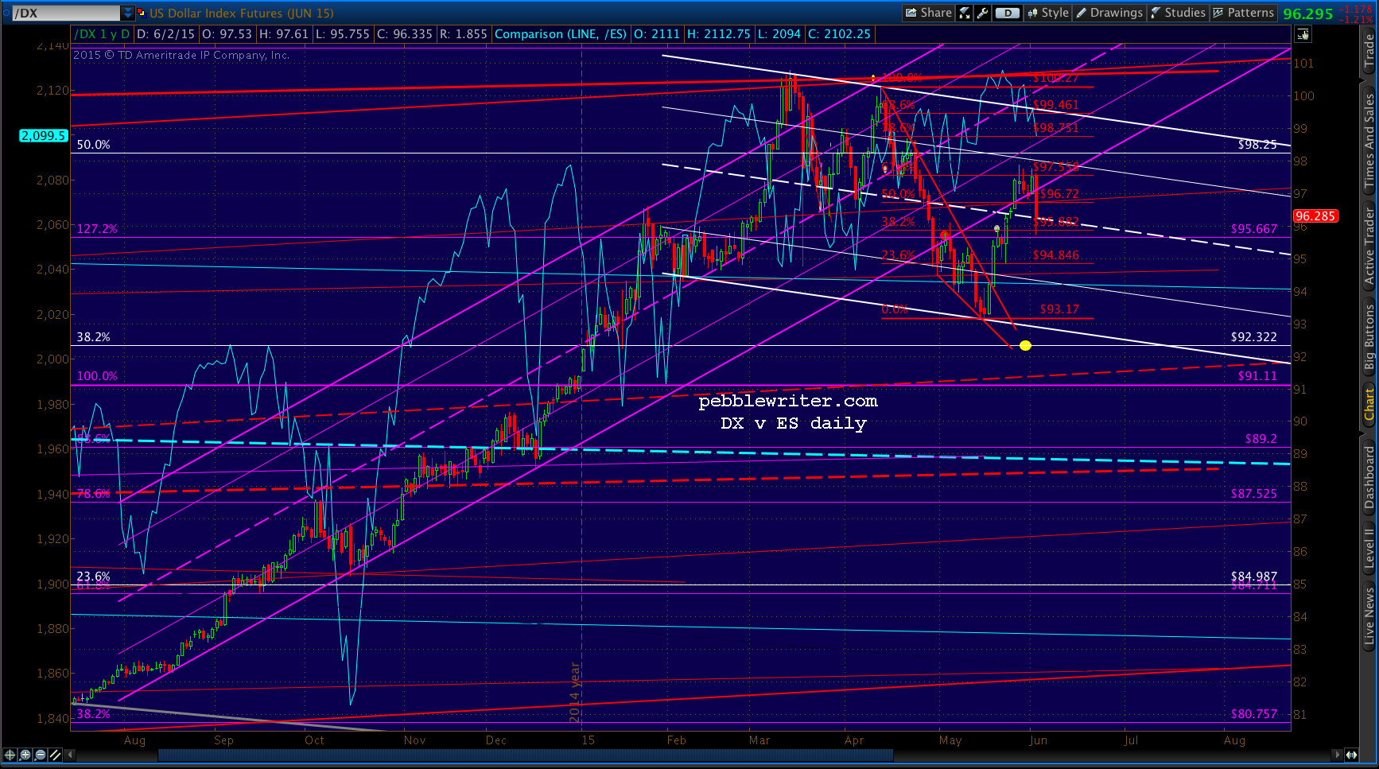Click the expansion area arrows icon

pyautogui.click(x=1351, y=755)
